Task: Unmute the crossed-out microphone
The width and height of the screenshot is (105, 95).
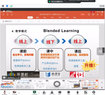Action: (5, 92)
